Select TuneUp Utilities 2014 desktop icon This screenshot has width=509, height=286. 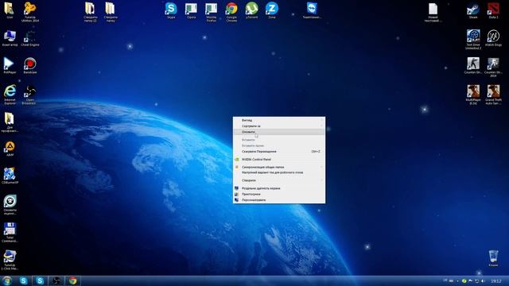(x=30, y=12)
